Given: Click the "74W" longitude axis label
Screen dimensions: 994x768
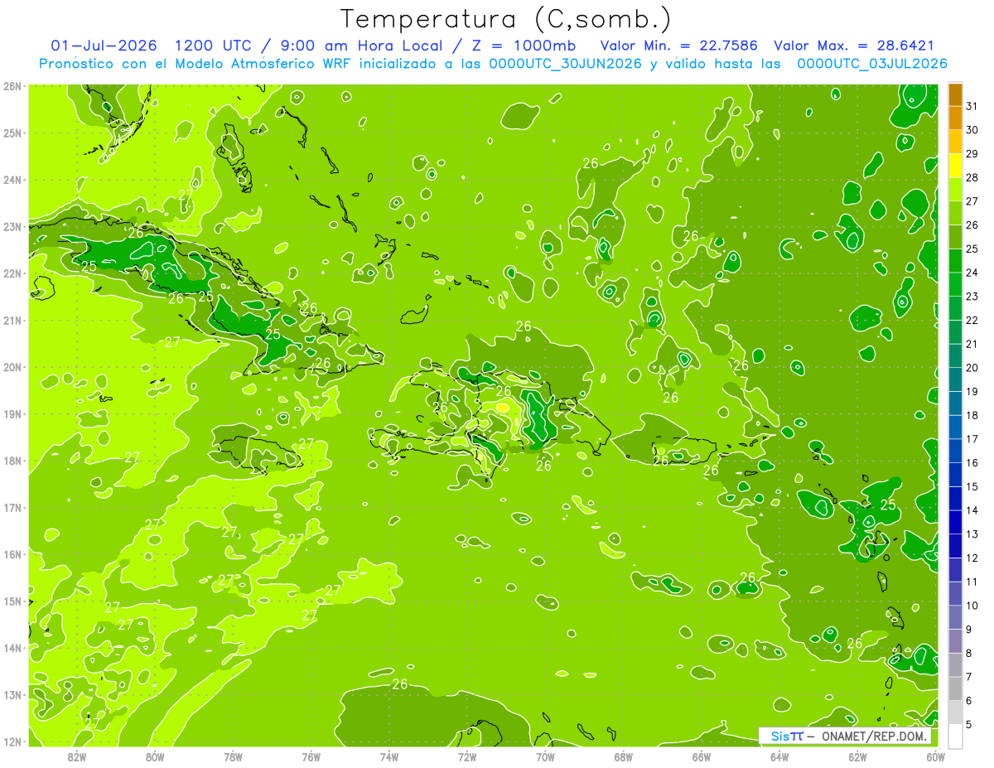Looking at the screenshot, I should pos(389,756).
